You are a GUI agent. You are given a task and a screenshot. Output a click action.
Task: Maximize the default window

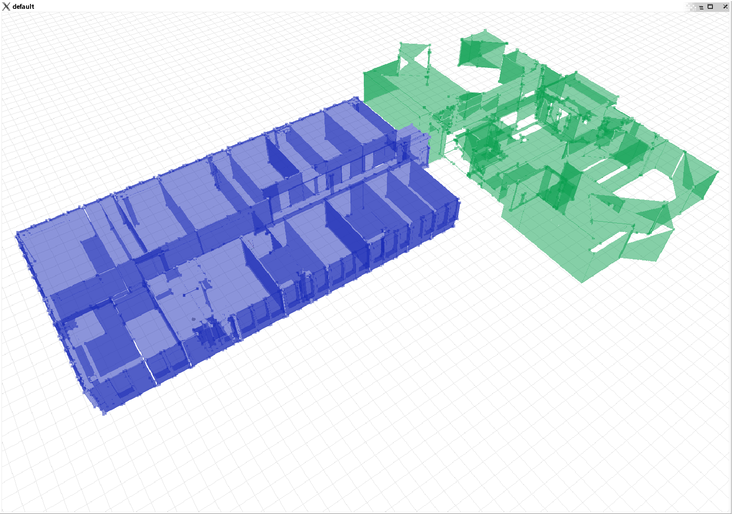(710, 7)
